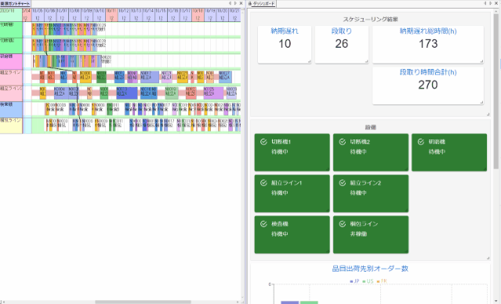Click the check icon on 検査機 card
501x304 pixels.
[263, 224]
